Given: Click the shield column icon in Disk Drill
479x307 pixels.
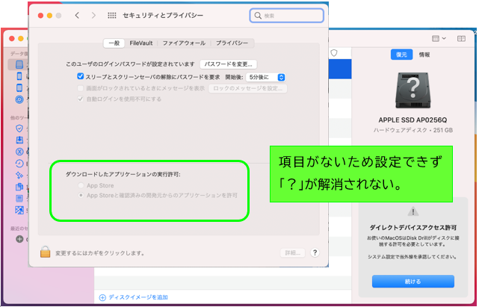Looking at the screenshot, I should pos(334,53).
